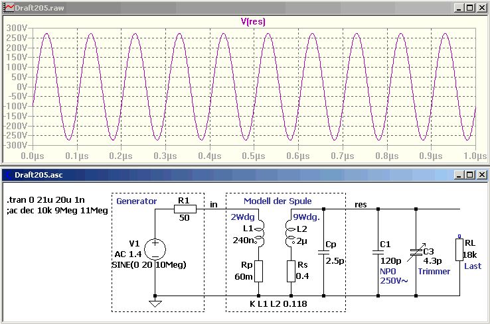Click the 9Wdg. winding label

click(x=306, y=217)
